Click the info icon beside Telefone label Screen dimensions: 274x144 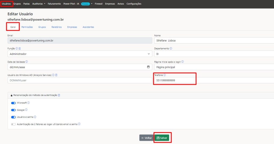pyautogui.click(x=165, y=75)
